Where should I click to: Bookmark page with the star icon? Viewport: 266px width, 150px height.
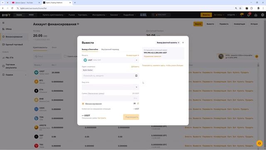(x=240, y=8)
